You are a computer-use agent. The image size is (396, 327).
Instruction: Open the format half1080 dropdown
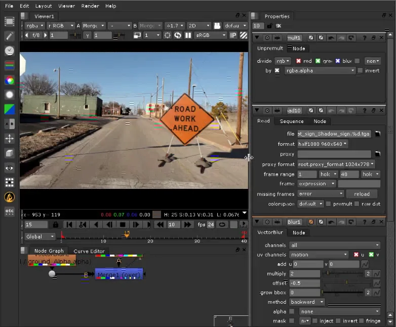click(323, 144)
